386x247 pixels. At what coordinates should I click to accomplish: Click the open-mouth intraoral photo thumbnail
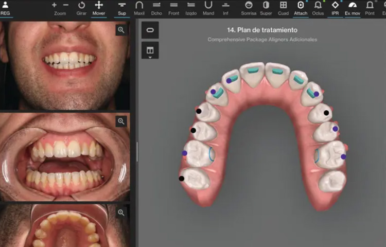64,157
